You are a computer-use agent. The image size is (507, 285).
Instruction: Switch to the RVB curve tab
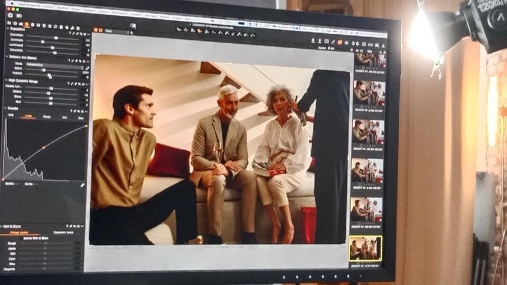click(11, 115)
